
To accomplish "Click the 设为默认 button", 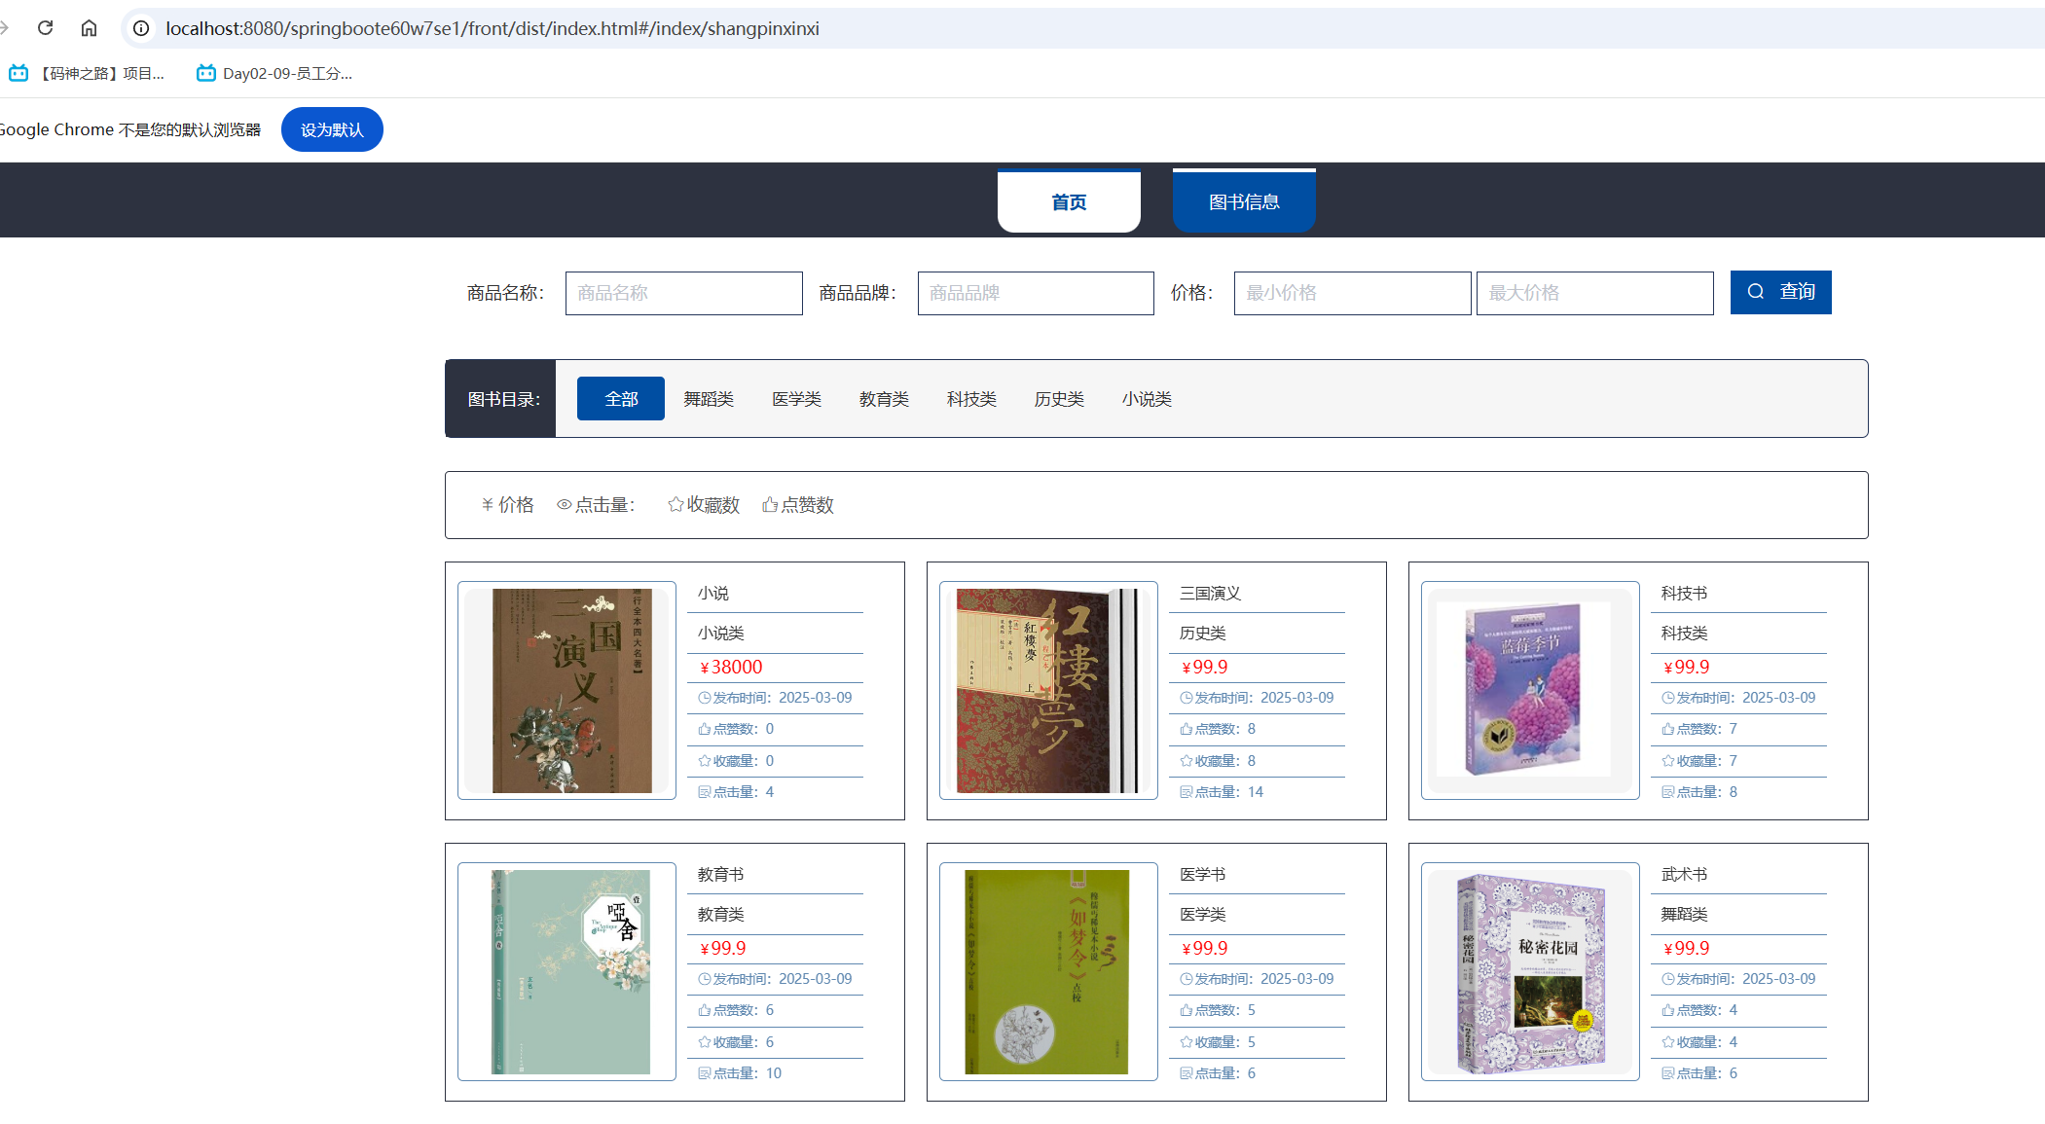I will coord(332,129).
